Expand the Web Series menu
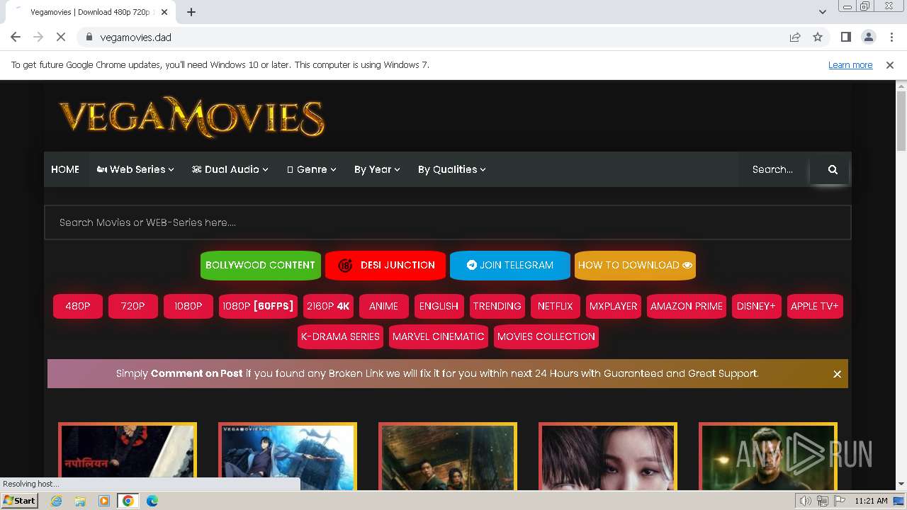Viewport: 907px width, 510px height. [135, 169]
